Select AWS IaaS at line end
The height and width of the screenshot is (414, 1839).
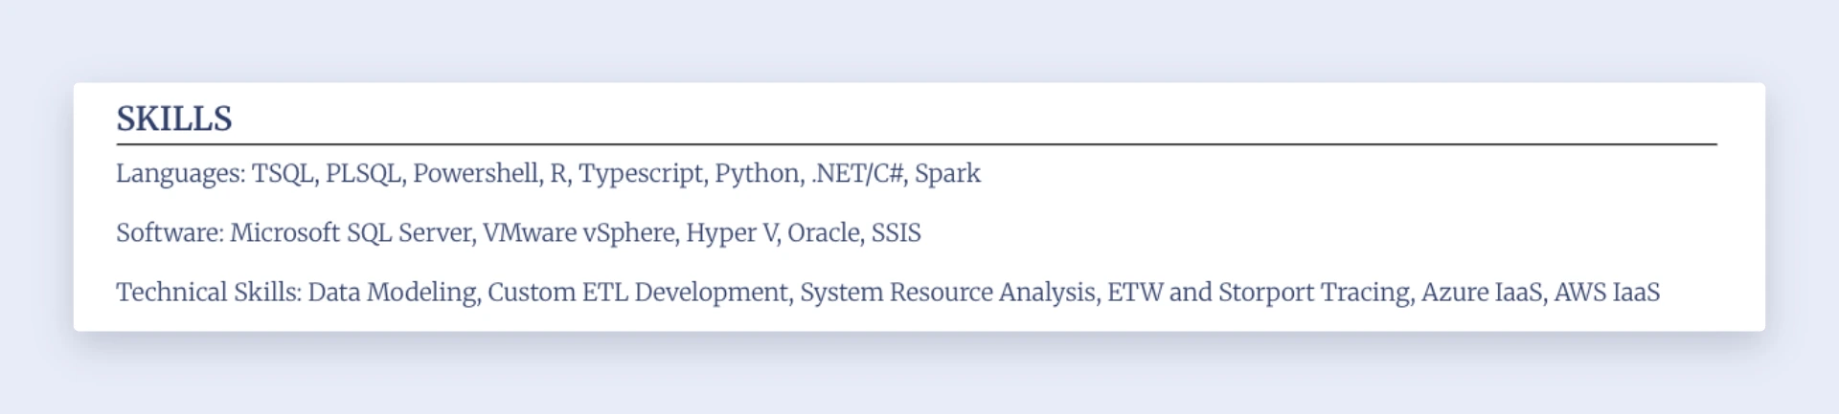[1606, 292]
